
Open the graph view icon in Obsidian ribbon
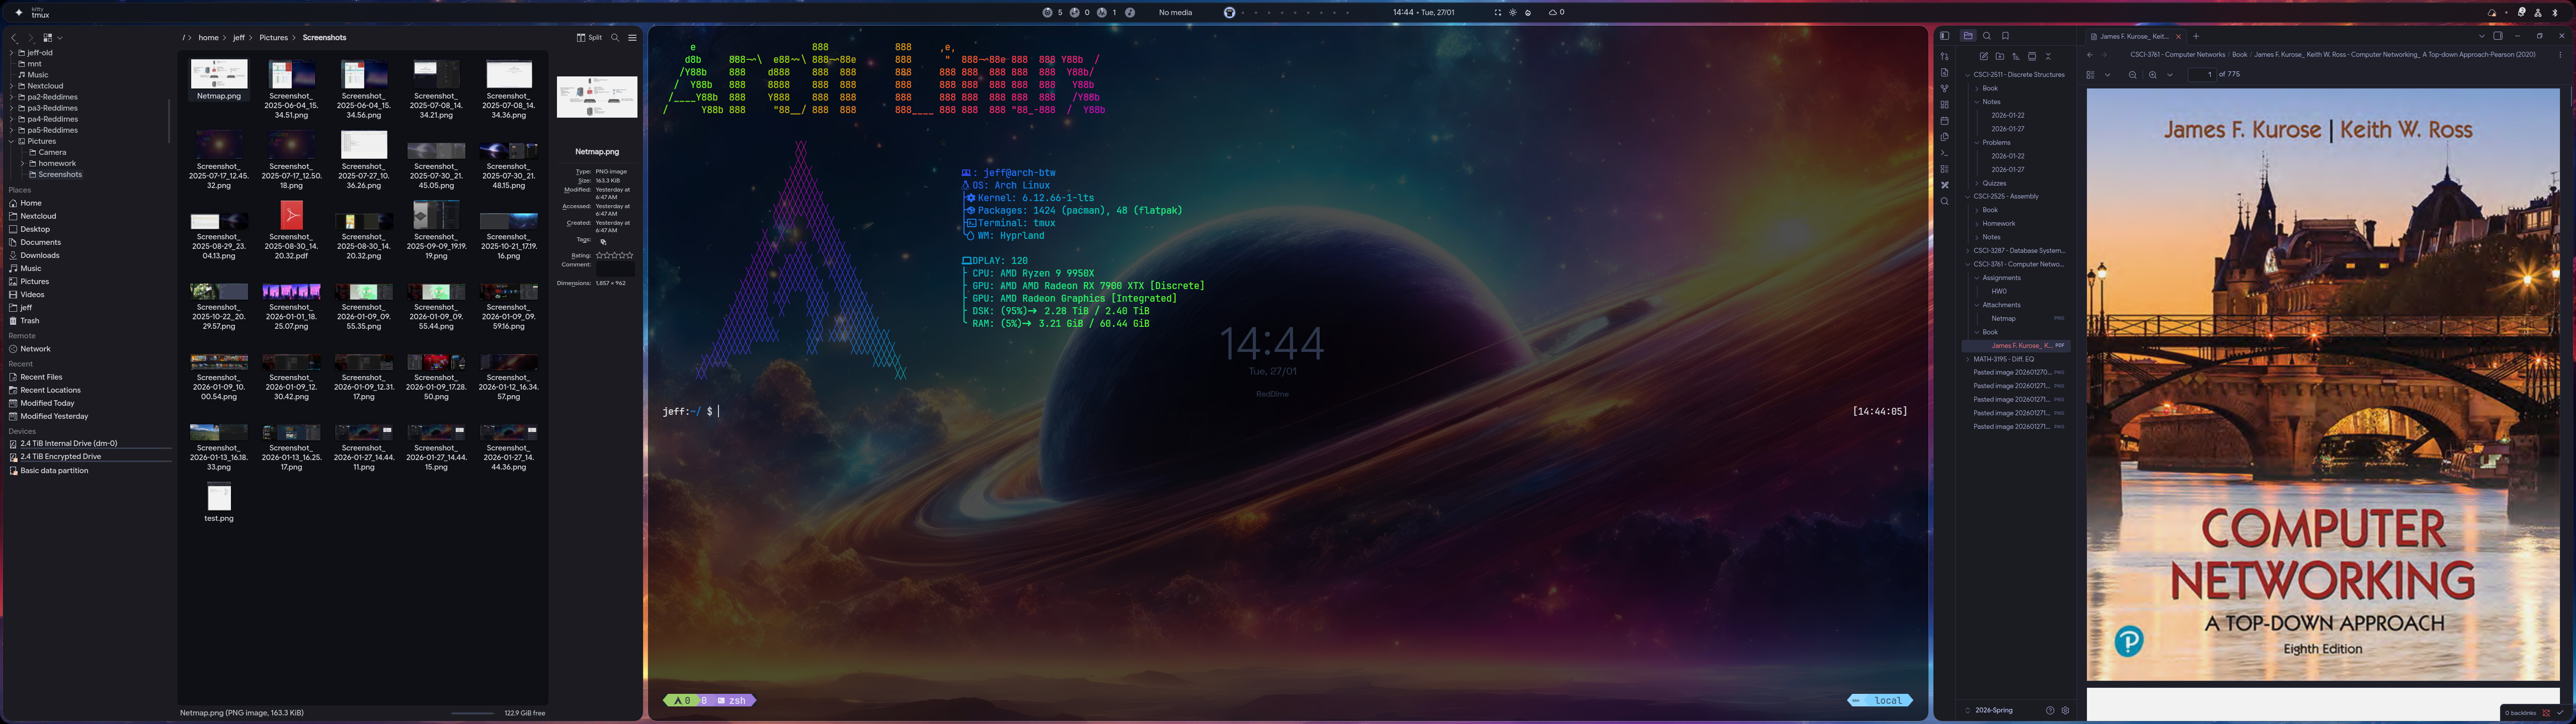(1945, 88)
